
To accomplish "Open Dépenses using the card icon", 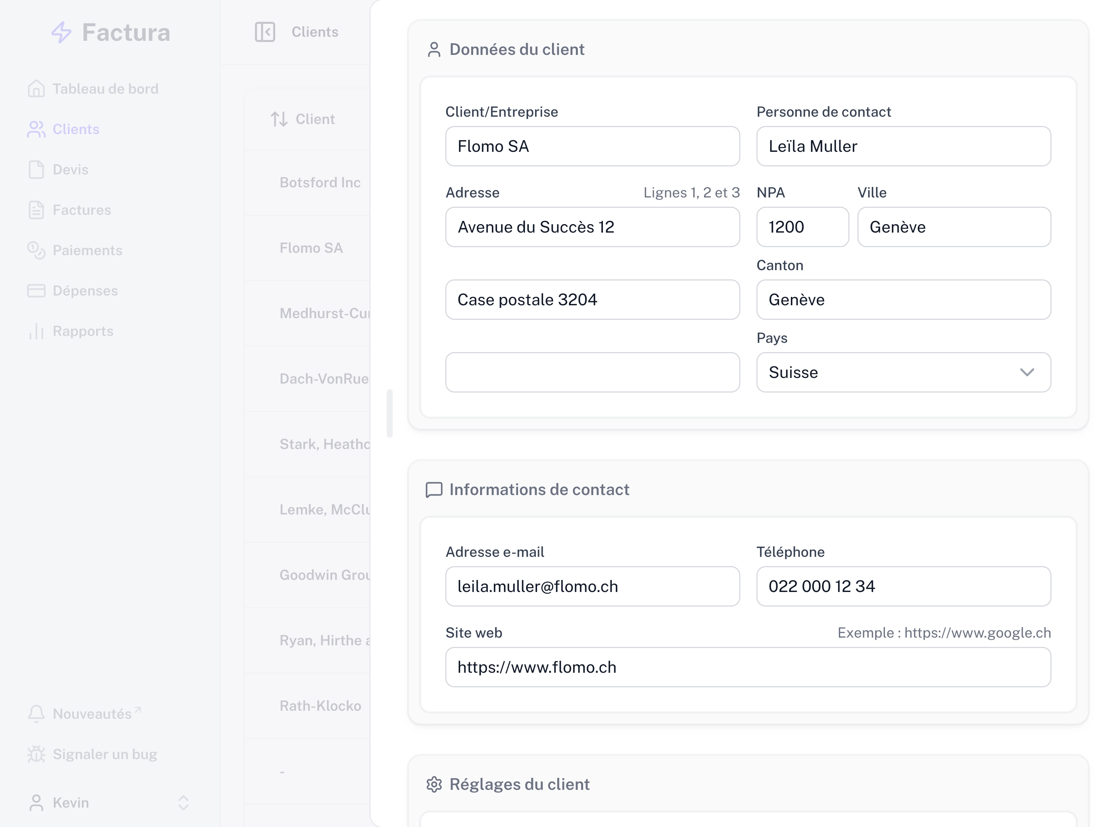I will (x=36, y=291).
